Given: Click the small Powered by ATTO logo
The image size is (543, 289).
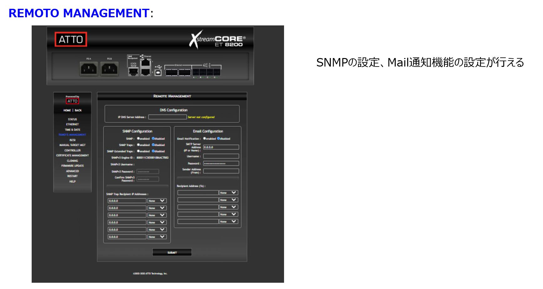Looking at the screenshot, I should [x=72, y=101].
